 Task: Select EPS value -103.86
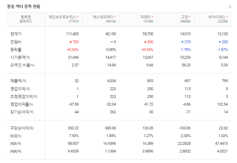[184, 128]
